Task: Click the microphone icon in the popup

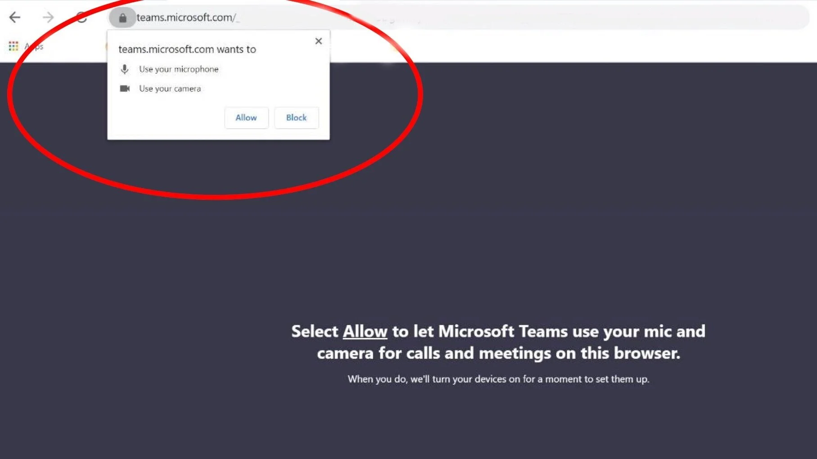Action: [x=125, y=69]
